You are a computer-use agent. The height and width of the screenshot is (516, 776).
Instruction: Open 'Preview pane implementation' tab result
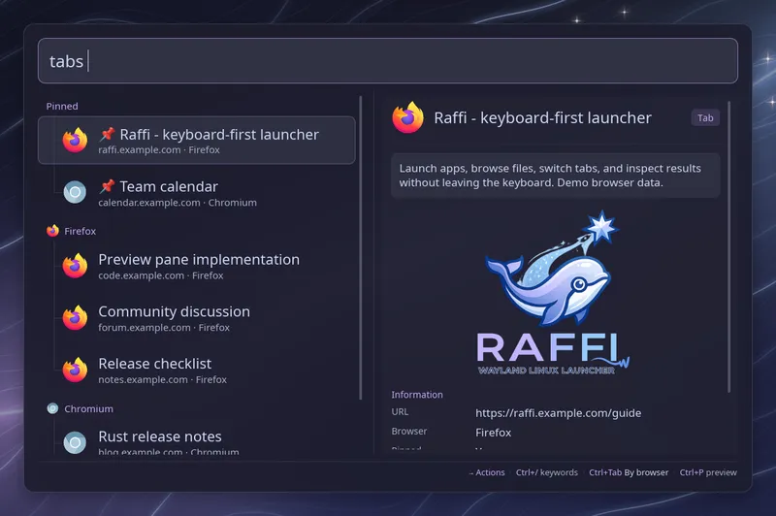pos(197,266)
